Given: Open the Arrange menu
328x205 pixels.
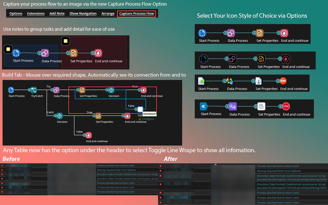Looking at the screenshot, I should [108, 14].
